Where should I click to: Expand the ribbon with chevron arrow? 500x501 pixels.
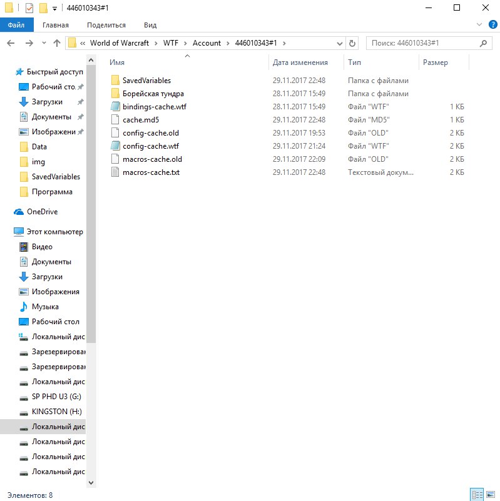point(479,25)
